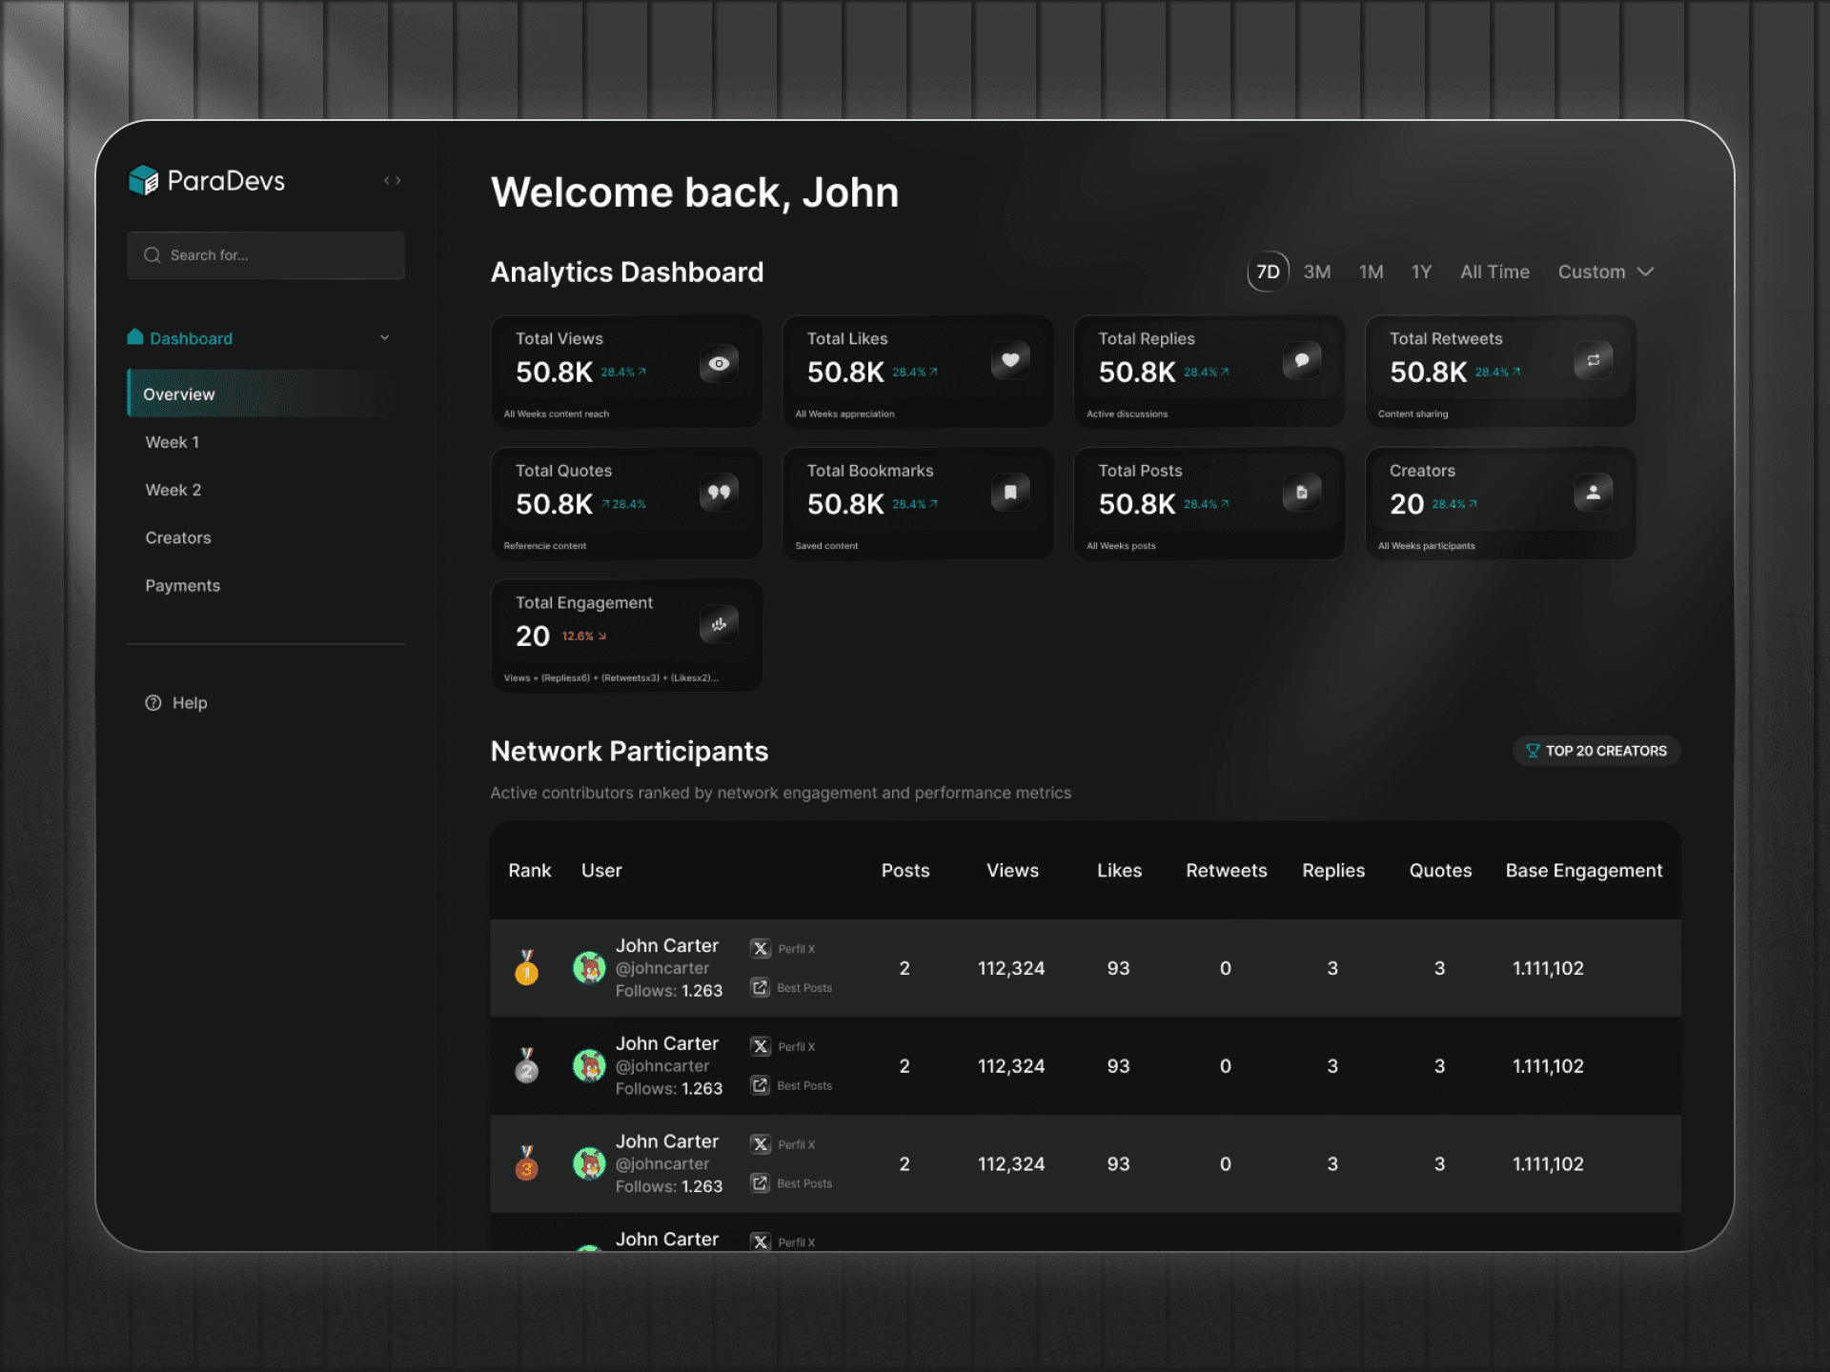This screenshot has width=1830, height=1372.
Task: Sort by the Base Engagement column header
Action: (1583, 870)
